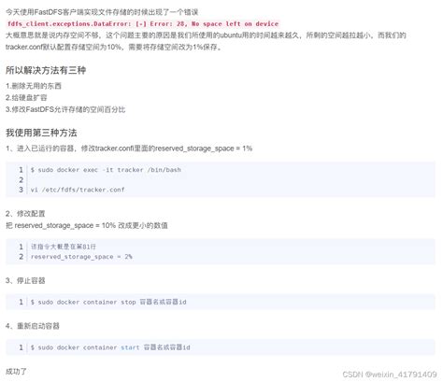
Task: Click the red fdfs_client DataError inline code
Action: coord(143,24)
